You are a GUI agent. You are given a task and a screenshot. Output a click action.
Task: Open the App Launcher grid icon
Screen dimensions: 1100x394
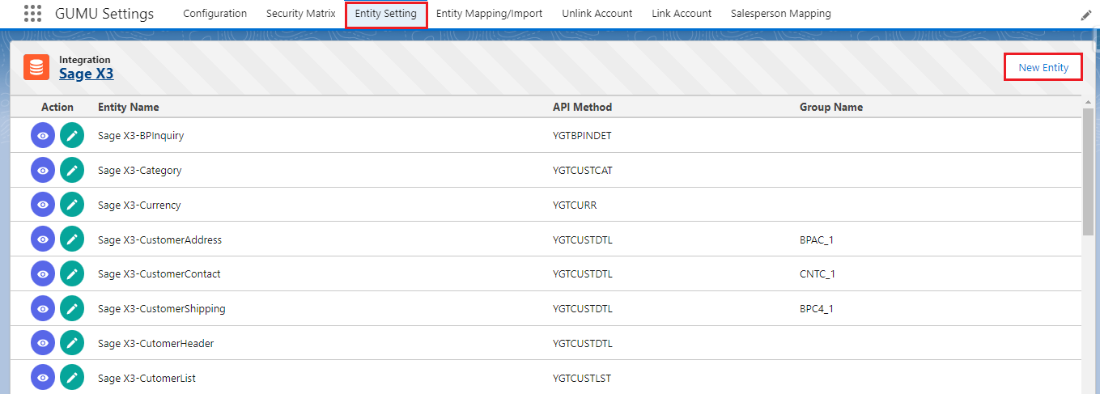click(32, 14)
